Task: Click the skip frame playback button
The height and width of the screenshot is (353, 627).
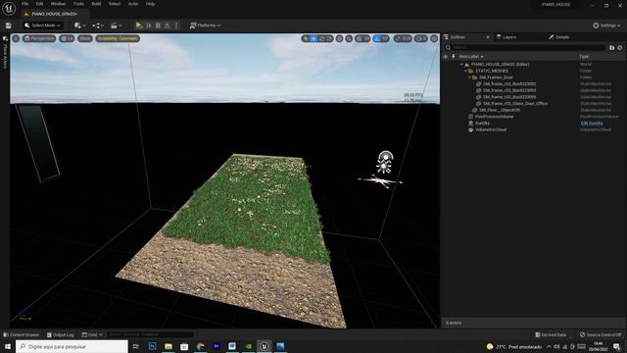Action: [x=149, y=25]
